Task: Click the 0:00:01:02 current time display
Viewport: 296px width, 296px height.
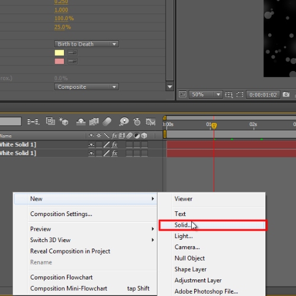Action: [263, 95]
